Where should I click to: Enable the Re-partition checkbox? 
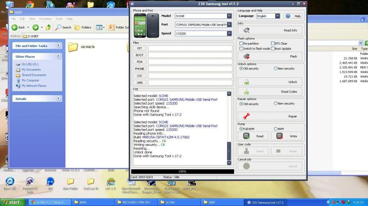coord(241,43)
